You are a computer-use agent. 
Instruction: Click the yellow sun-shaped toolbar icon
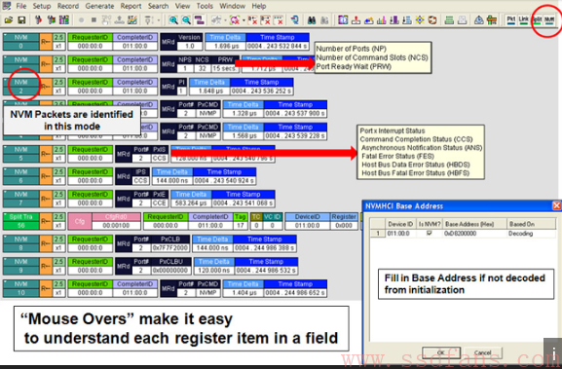(420, 19)
